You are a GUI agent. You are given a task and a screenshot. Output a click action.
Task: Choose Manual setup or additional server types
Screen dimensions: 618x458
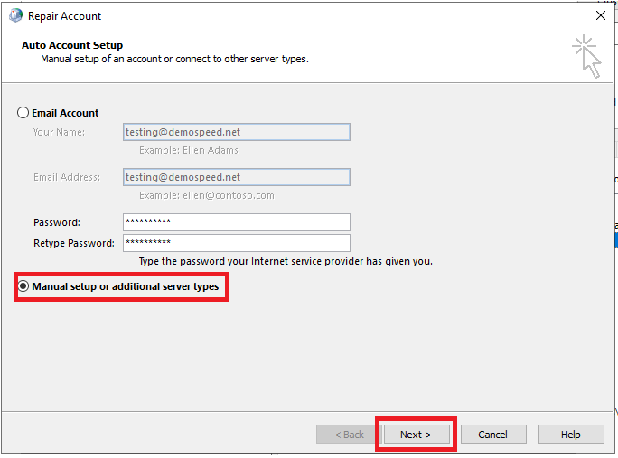point(23,286)
